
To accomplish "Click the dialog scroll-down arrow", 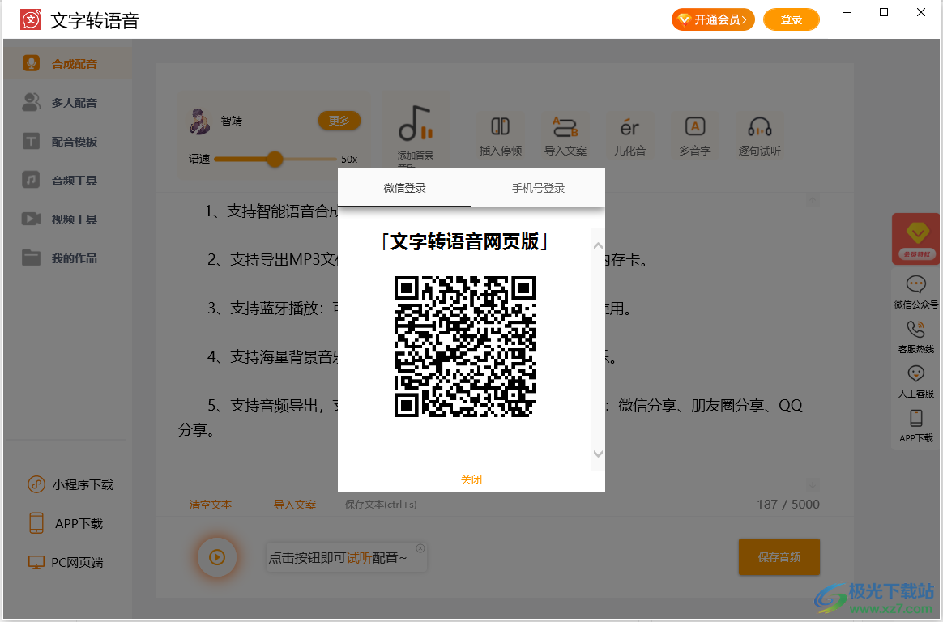I will 598,454.
